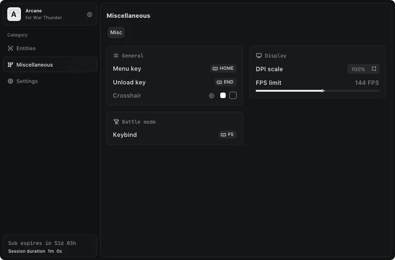Viewport: 395px width, 260px height.
Task: Change the Unload key END keybind
Action: 225,82
